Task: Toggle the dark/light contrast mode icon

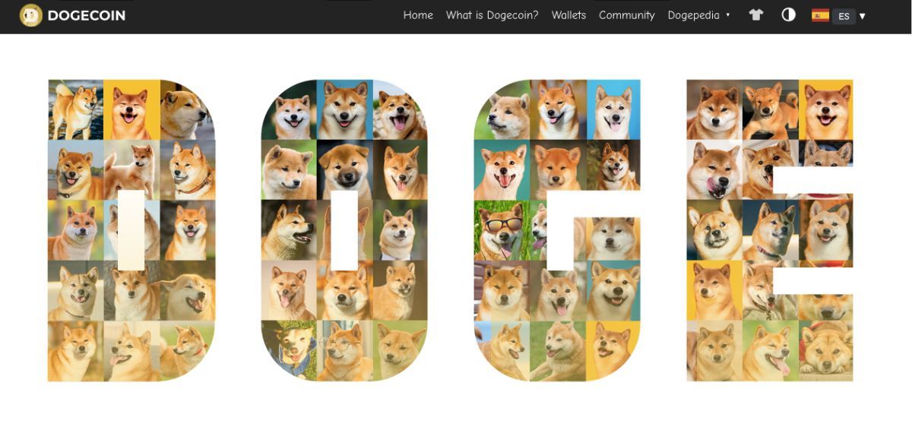Action: (x=788, y=14)
